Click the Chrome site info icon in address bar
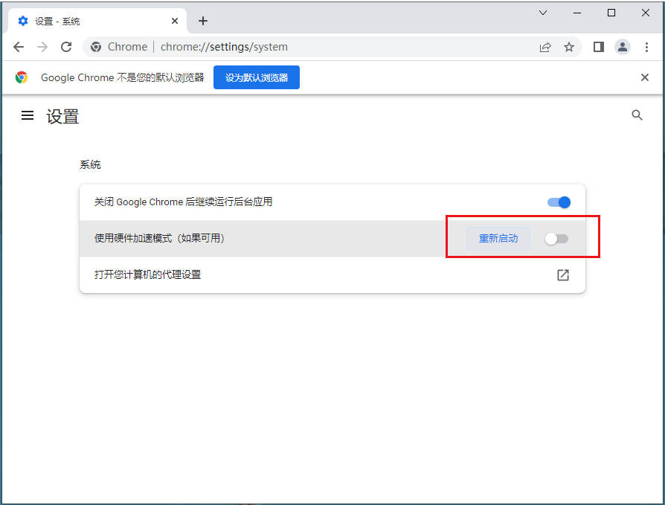Screen dimensions: 665x505 point(96,47)
